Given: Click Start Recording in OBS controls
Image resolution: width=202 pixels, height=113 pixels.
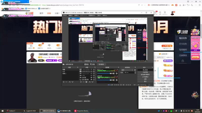Looking at the screenshot, I should [x=145, y=72].
